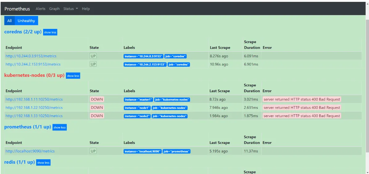Screen dimensions: 369x174
Task: Expand the Status dropdown menu
Action: 71,9
